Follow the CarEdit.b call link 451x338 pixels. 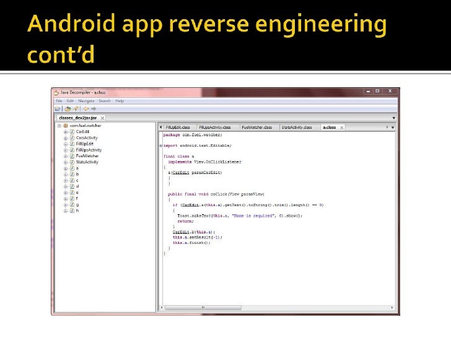tap(181, 232)
